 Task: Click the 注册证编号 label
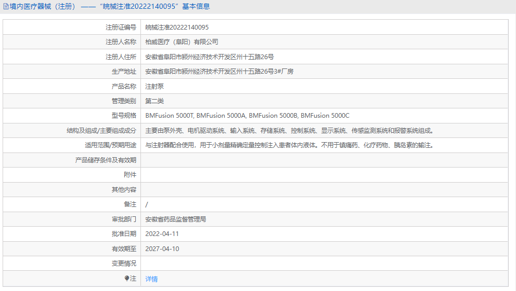(x=121, y=27)
